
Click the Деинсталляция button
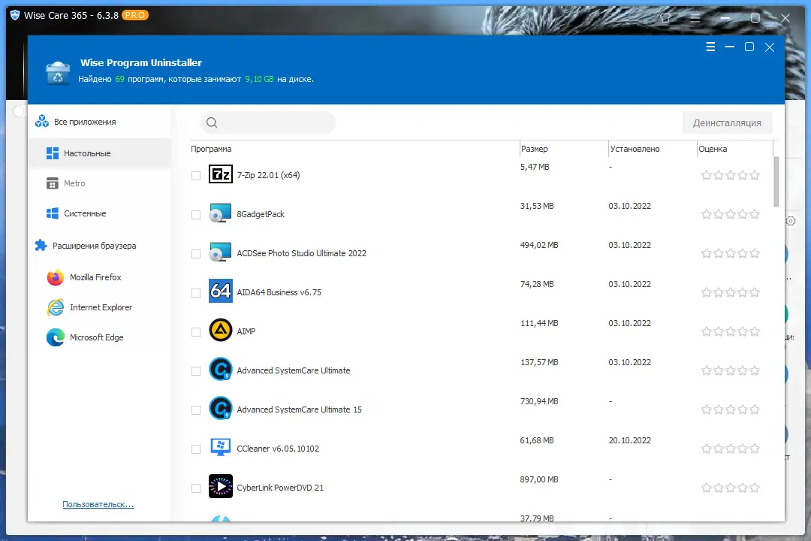tap(727, 122)
